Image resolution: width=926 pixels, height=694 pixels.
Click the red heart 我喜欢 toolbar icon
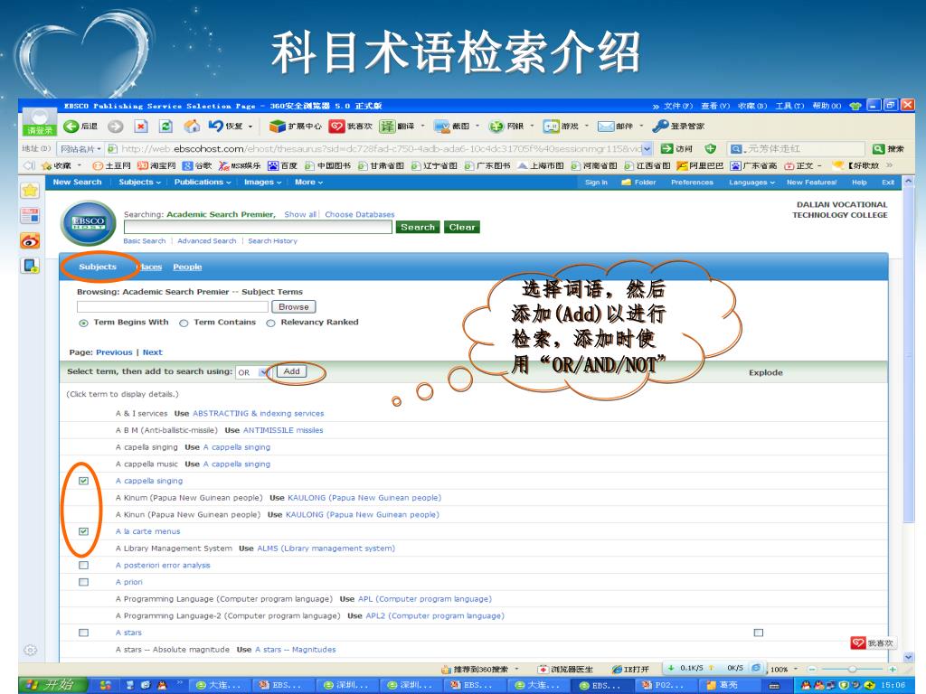click(336, 127)
